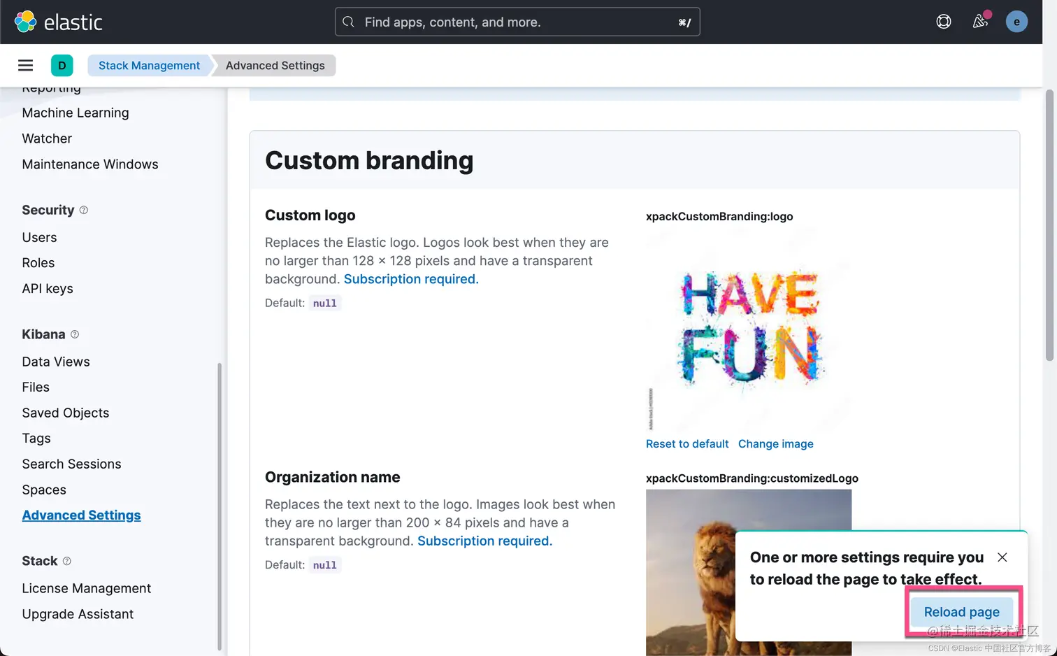Open Tags in sidebar
The height and width of the screenshot is (656, 1057).
pyautogui.click(x=36, y=438)
